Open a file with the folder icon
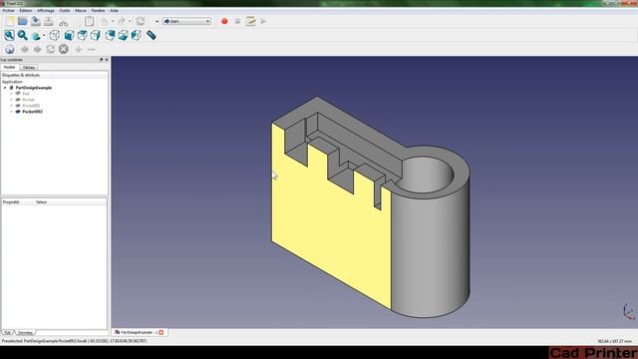Viewport: 638px width, 359px height. point(23,21)
